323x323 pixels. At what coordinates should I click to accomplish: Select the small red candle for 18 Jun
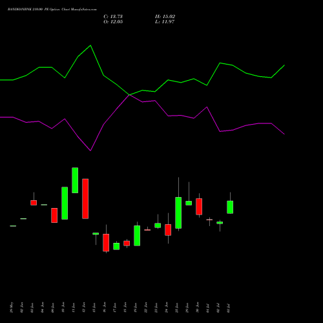[x=127, y=244]
